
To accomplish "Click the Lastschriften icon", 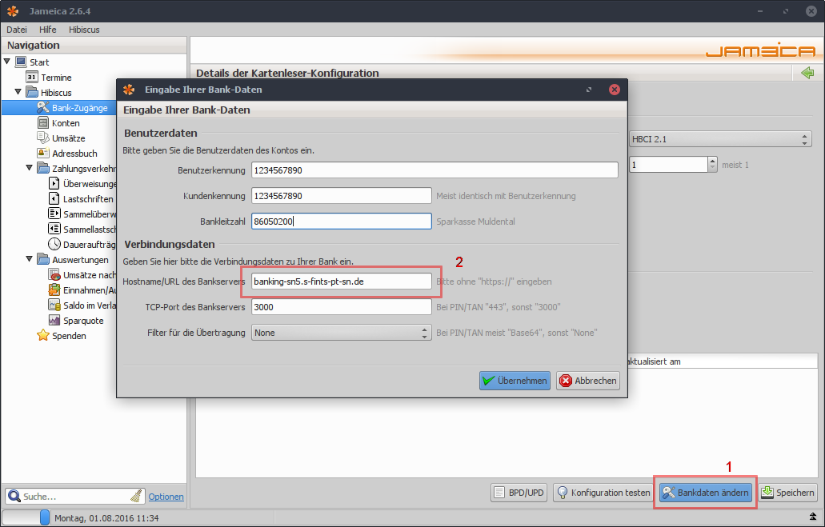I will (x=54, y=199).
